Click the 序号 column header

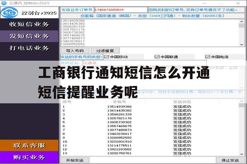click(x=67, y=102)
